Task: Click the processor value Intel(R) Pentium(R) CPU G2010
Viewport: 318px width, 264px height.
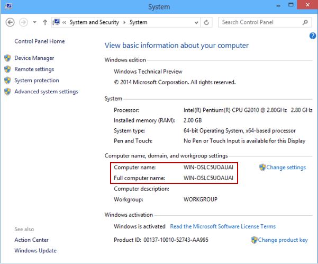Action: pos(248,110)
